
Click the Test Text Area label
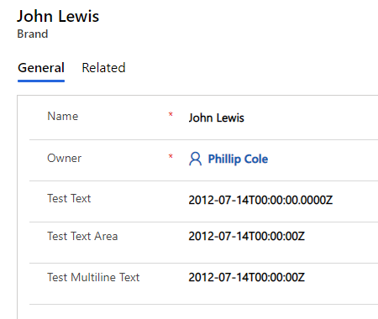[x=82, y=236]
